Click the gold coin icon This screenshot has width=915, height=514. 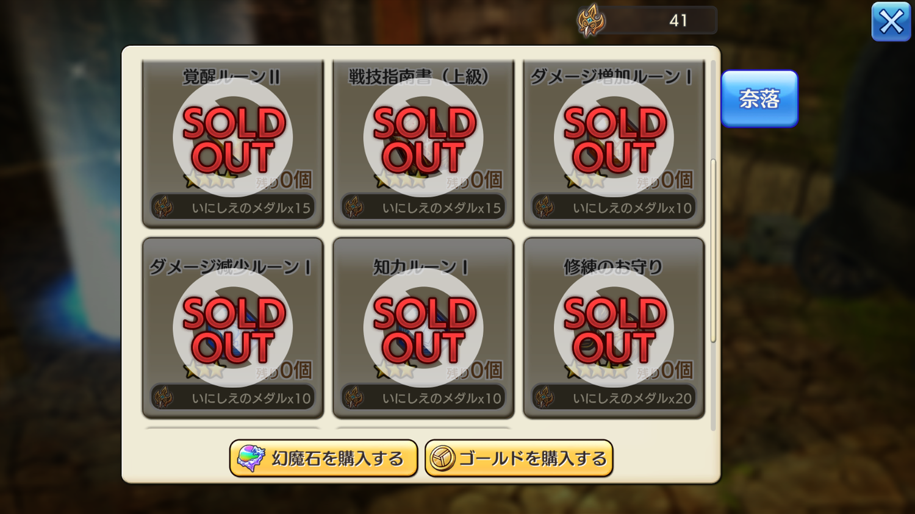(442, 459)
